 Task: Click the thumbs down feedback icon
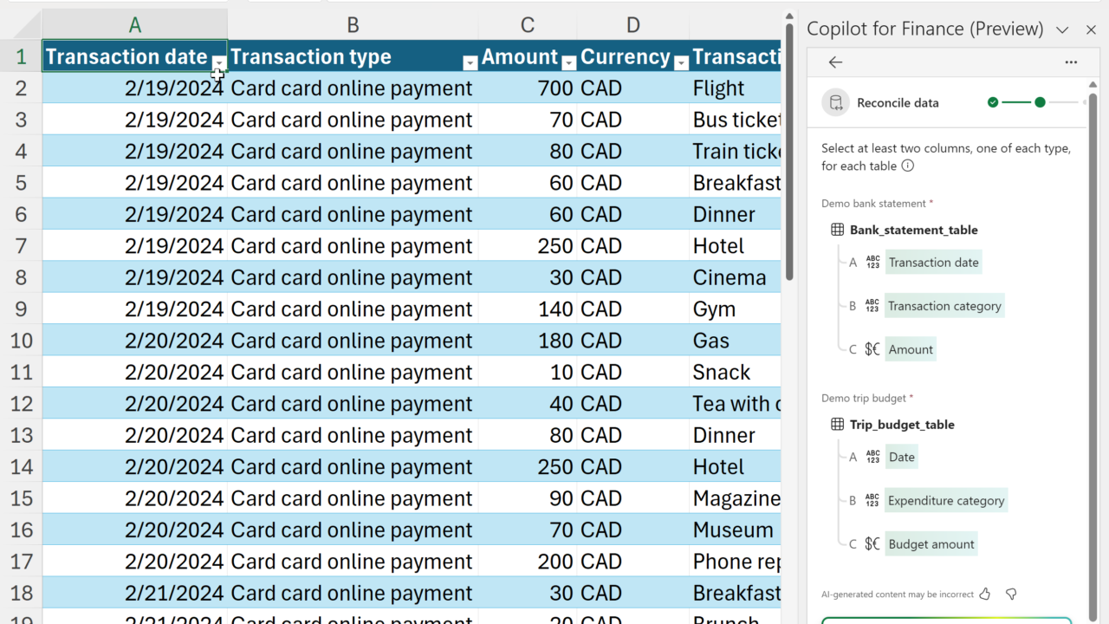(x=1010, y=595)
